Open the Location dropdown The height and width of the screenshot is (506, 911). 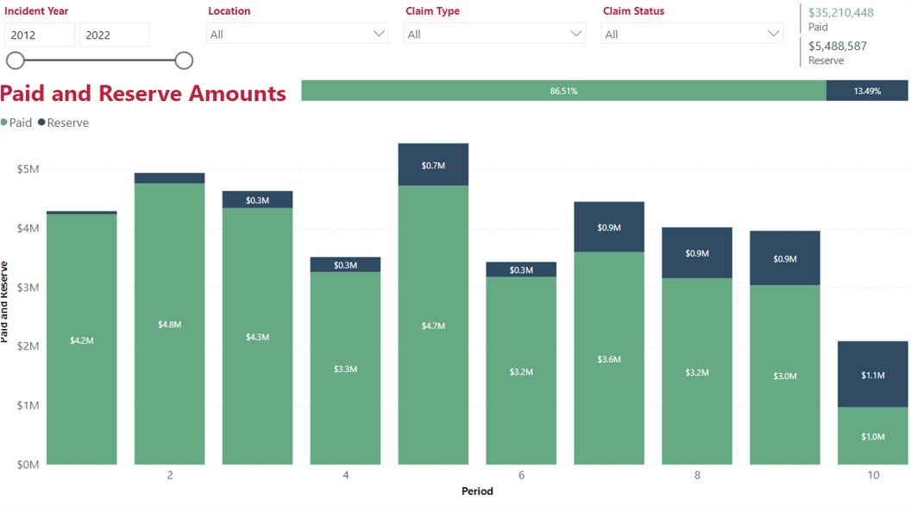298,34
